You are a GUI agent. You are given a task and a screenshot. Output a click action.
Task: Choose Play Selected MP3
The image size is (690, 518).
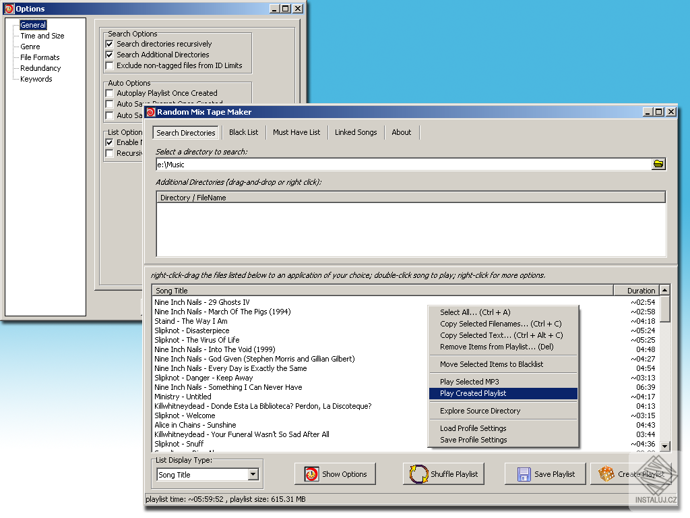[x=503, y=382]
